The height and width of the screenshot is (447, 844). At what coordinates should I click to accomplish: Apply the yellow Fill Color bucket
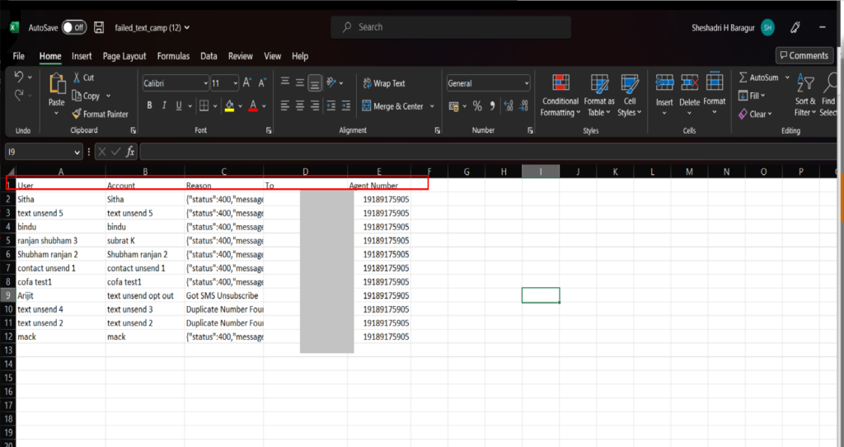pyautogui.click(x=230, y=106)
